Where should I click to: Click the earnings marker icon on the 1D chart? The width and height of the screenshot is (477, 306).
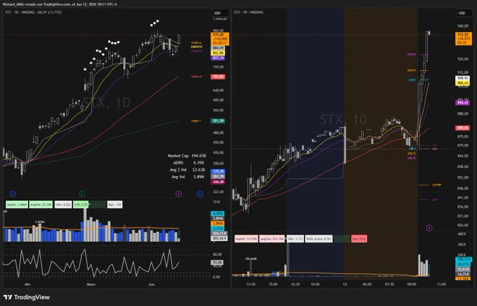tap(82, 194)
